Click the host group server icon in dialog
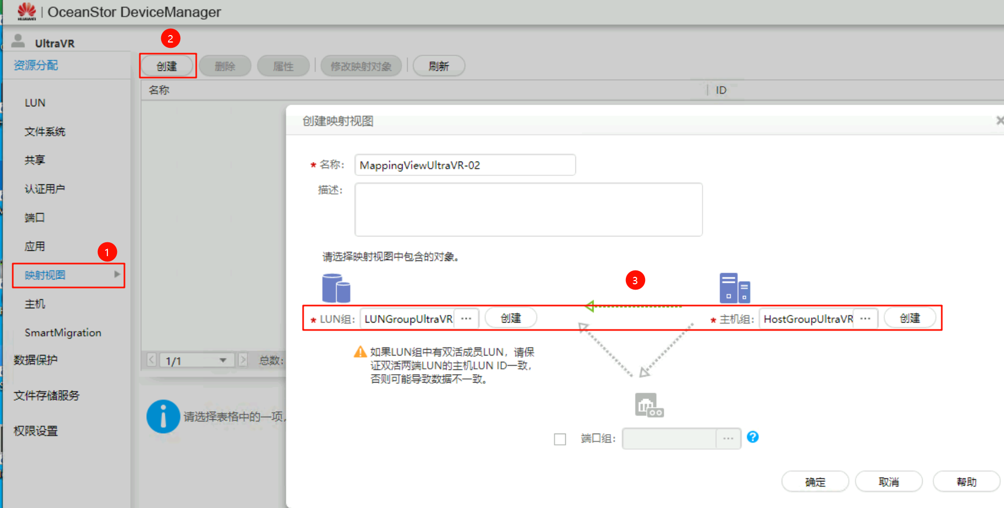1004x508 pixels. coord(734,287)
